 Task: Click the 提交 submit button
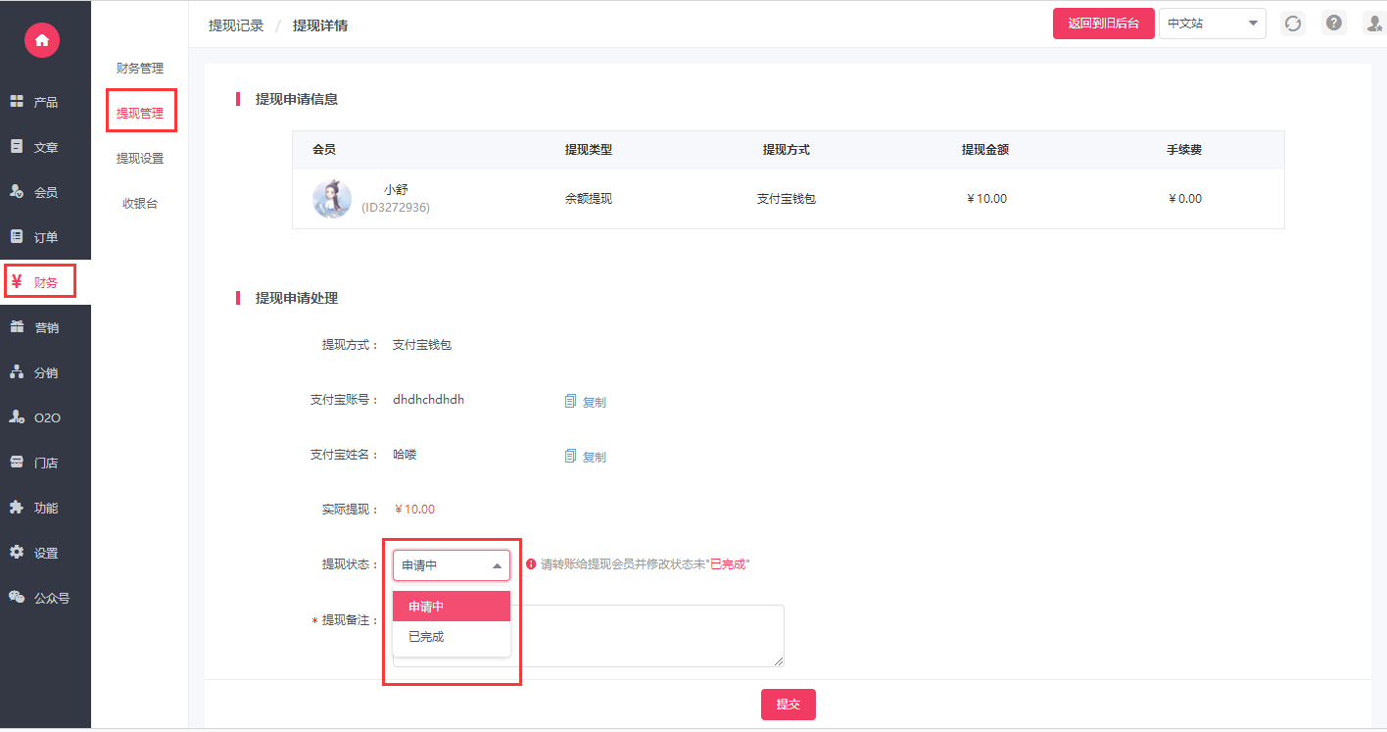(x=788, y=705)
